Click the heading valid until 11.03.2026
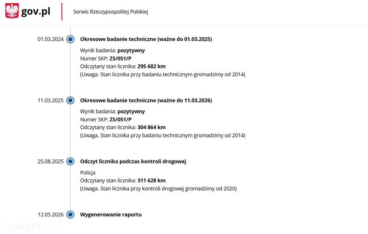This screenshot has height=234, width=368. click(x=146, y=100)
